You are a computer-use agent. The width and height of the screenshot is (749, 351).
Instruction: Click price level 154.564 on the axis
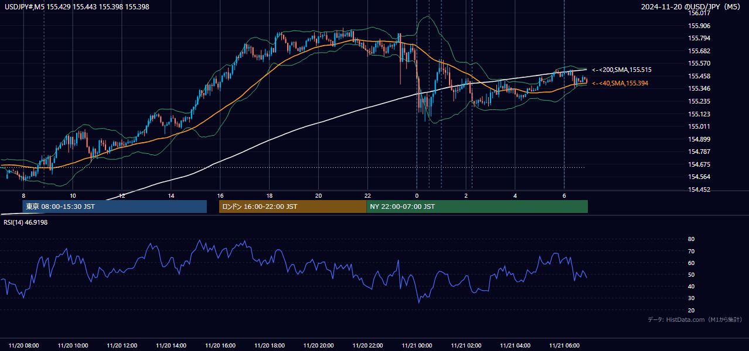click(699, 177)
